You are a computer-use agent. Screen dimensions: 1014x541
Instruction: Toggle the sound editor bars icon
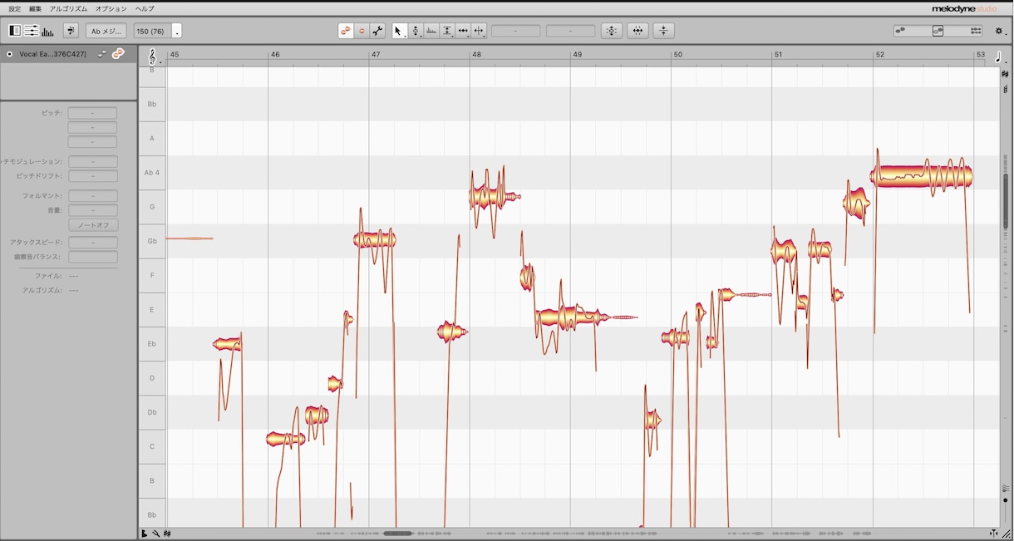coord(47,32)
